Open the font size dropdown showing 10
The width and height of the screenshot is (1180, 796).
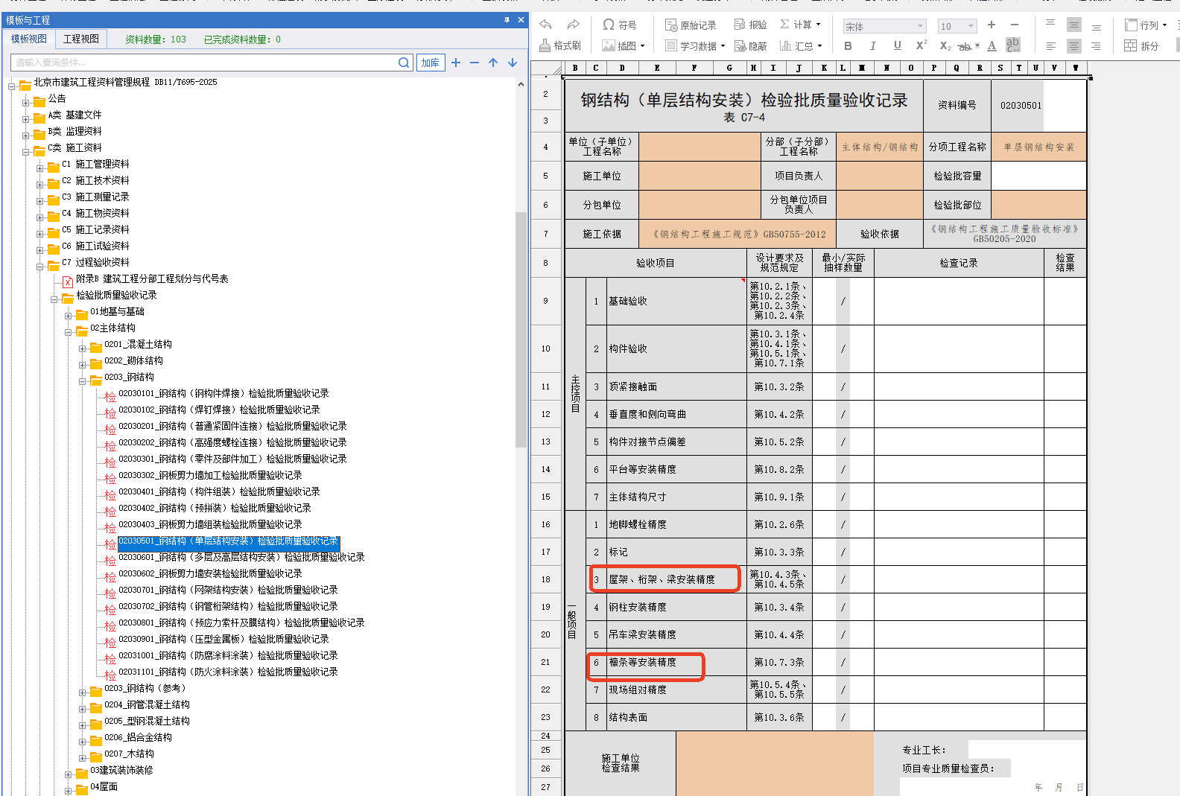[x=971, y=26]
